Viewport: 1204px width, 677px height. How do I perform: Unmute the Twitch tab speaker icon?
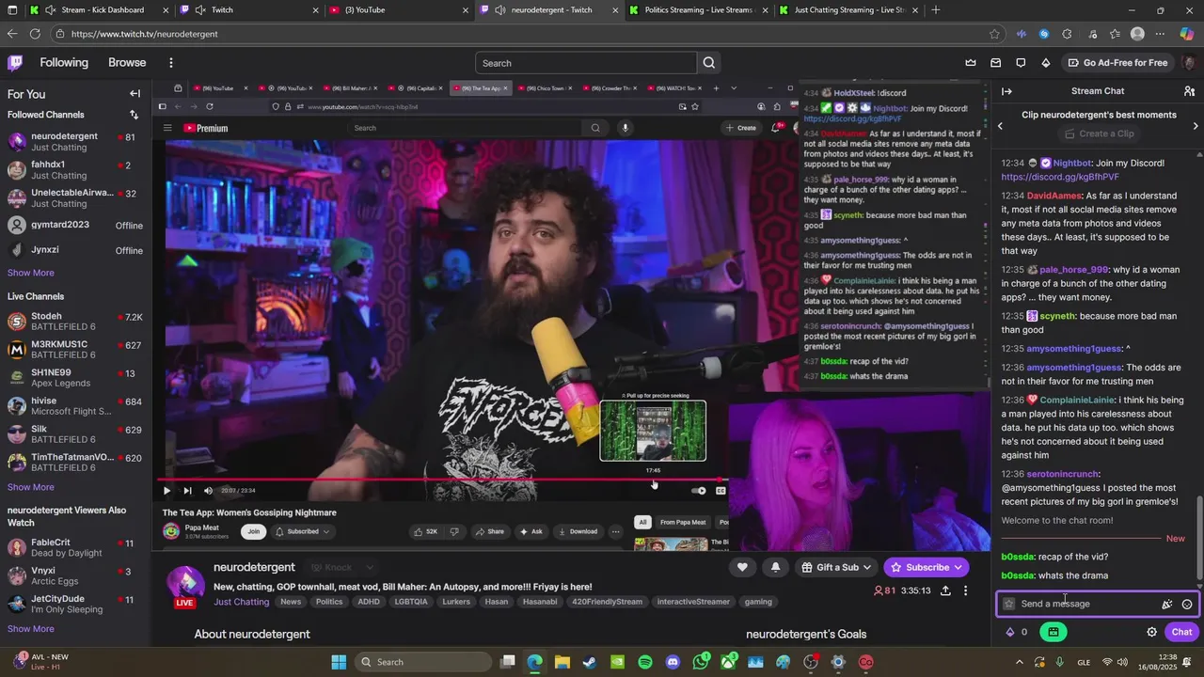(x=199, y=10)
